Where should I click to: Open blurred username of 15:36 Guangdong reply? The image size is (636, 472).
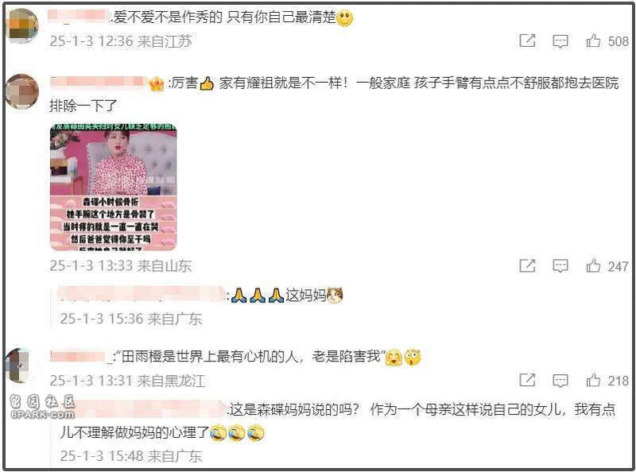[142, 294]
